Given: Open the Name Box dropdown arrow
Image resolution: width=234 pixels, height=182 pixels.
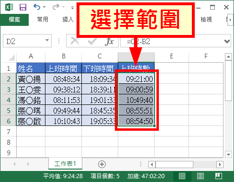Looking at the screenshot, I should tap(47, 40).
